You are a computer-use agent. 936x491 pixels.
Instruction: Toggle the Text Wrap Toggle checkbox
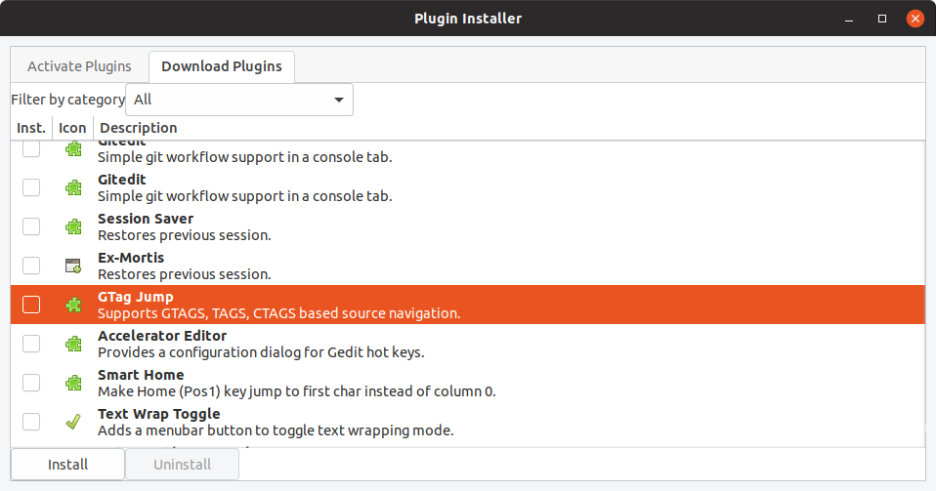point(31,422)
